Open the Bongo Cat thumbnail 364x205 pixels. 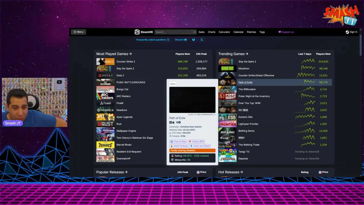pyautogui.click(x=105, y=89)
